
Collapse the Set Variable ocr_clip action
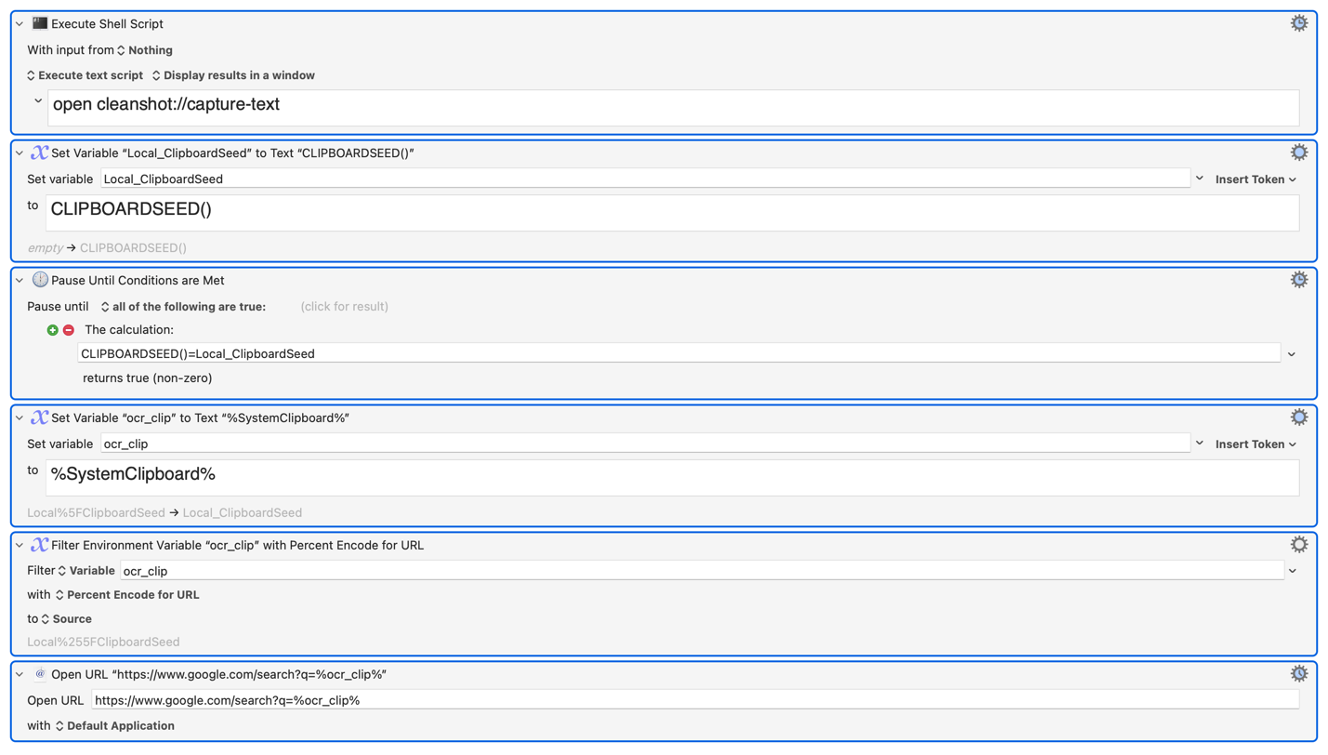point(20,418)
